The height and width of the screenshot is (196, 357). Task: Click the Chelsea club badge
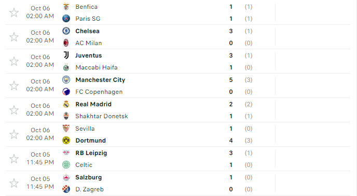[66, 31]
